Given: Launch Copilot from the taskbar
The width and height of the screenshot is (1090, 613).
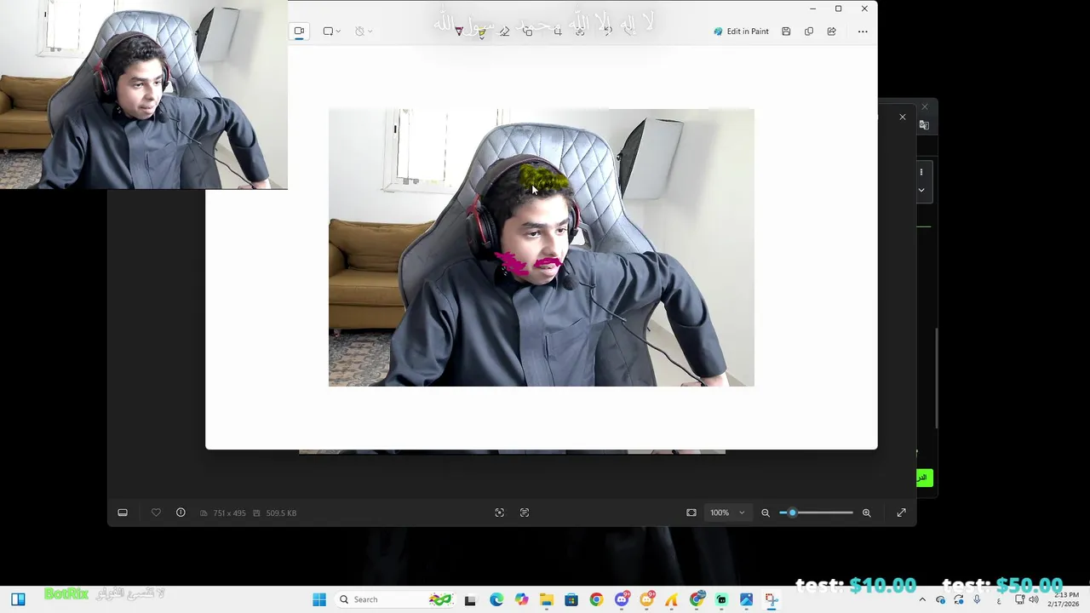Looking at the screenshot, I should tap(522, 599).
